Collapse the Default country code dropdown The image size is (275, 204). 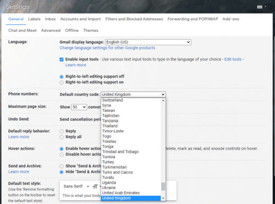[133, 94]
